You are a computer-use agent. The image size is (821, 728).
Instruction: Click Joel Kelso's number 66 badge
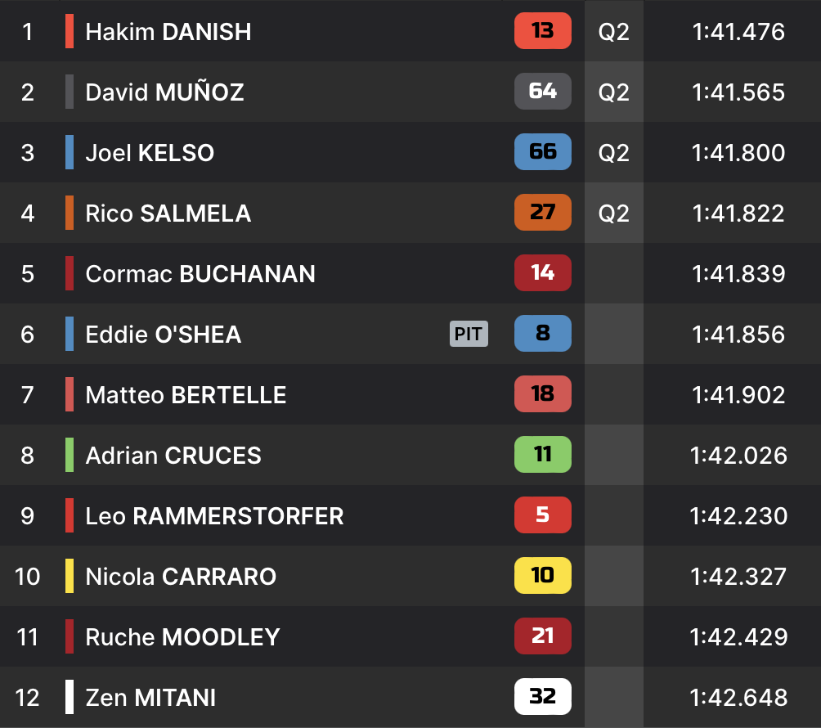[x=542, y=152]
